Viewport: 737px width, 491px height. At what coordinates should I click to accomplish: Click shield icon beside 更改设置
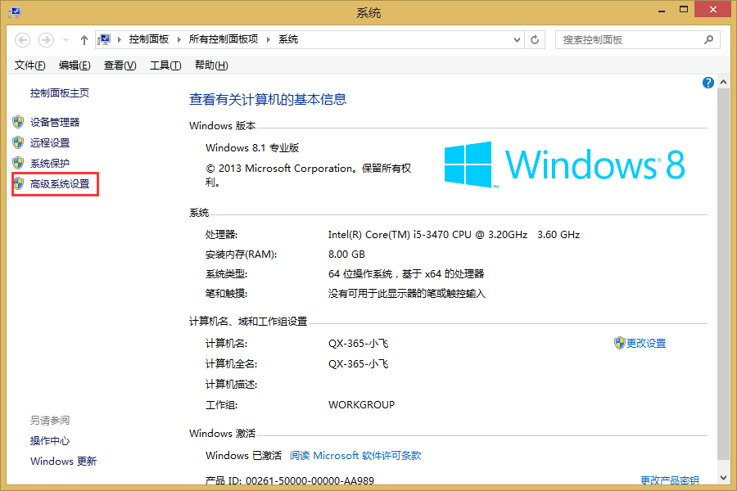[620, 343]
